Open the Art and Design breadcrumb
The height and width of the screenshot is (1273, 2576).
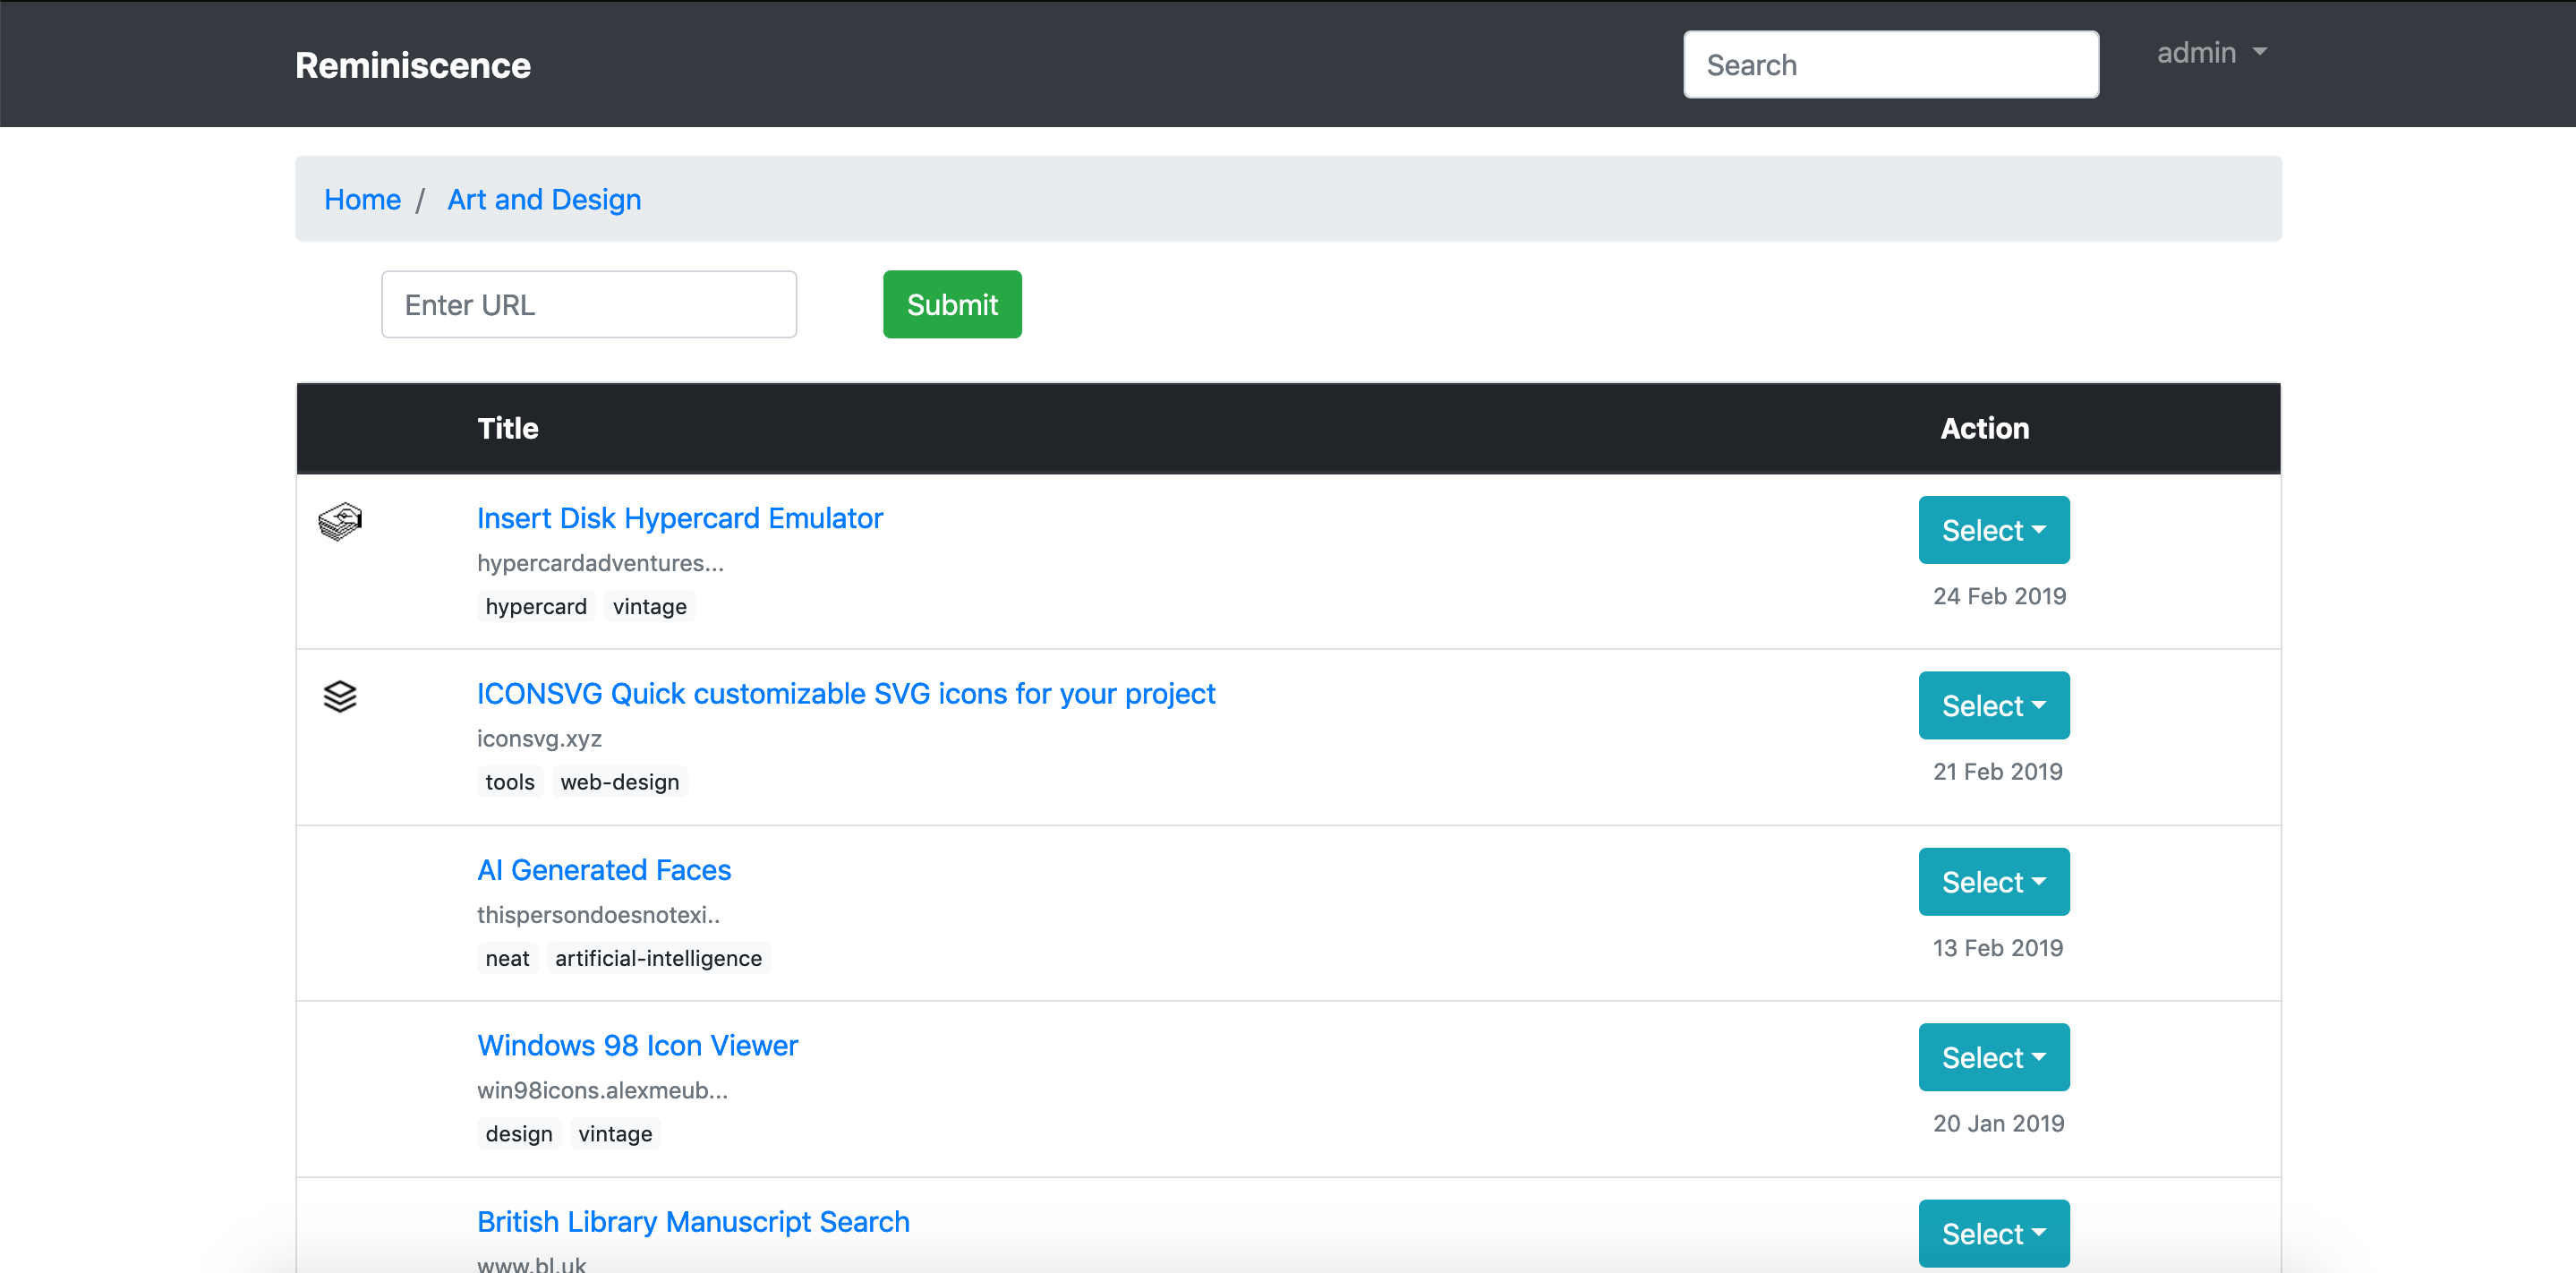[544, 199]
